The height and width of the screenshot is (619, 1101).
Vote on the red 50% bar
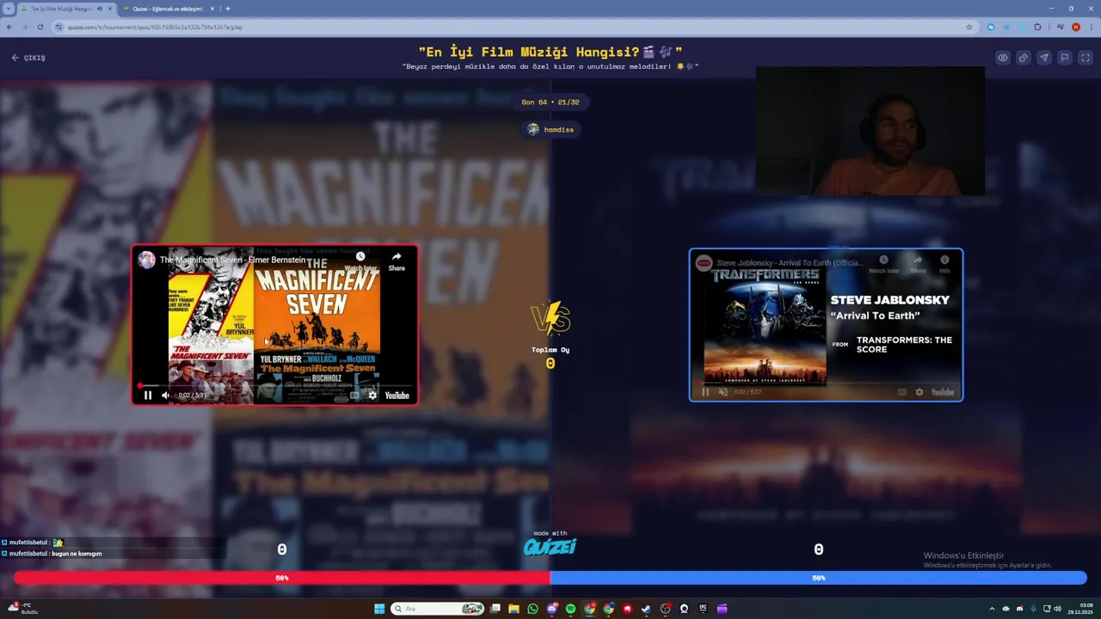[282, 578]
